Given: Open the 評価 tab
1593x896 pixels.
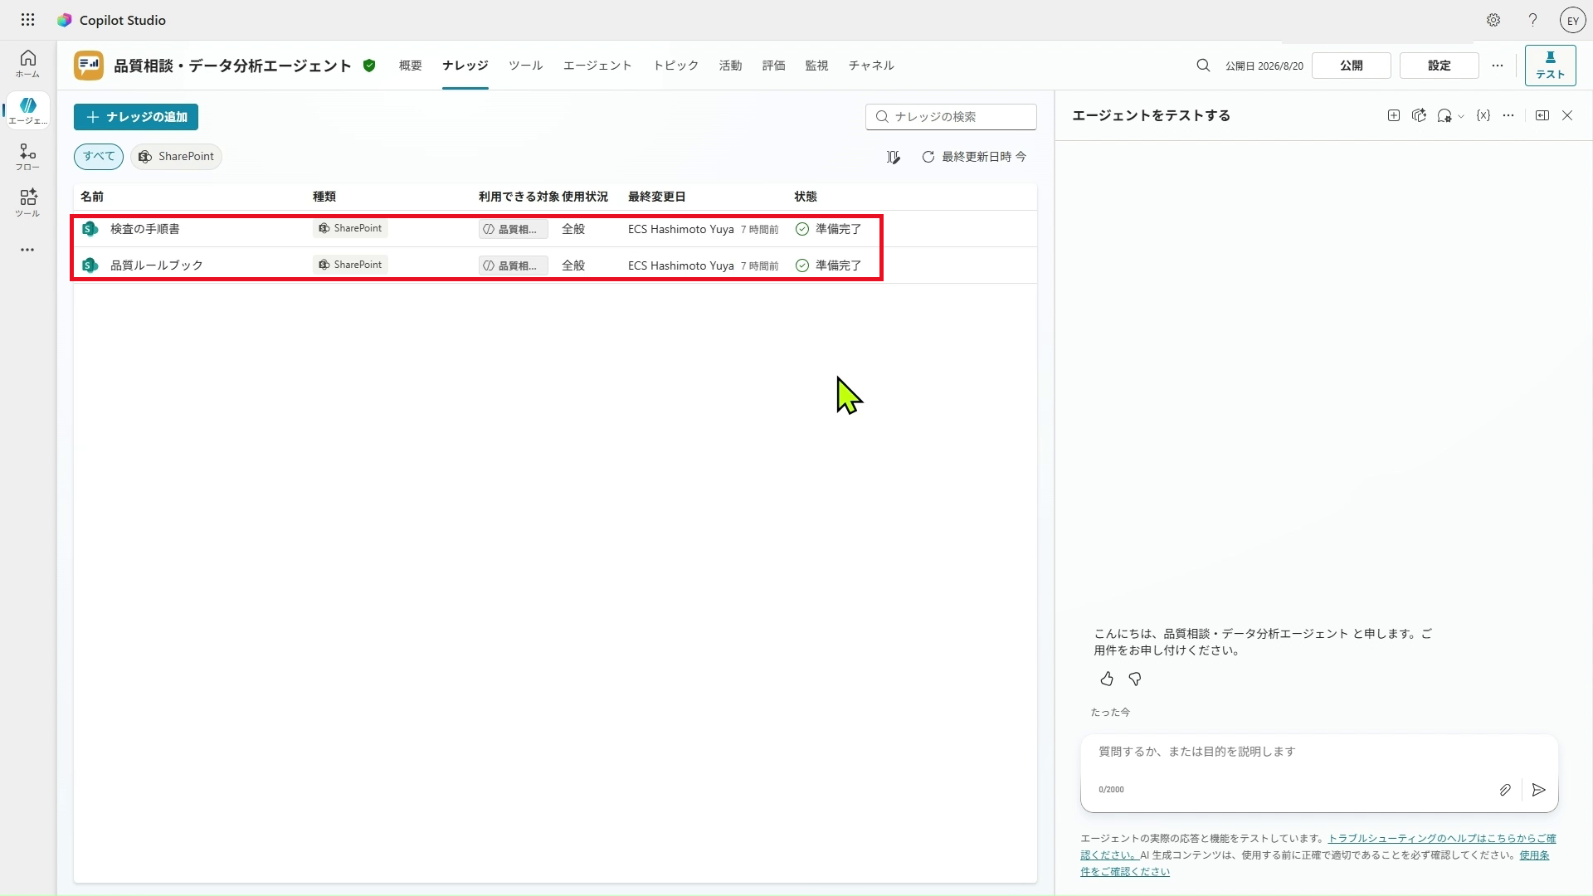Looking at the screenshot, I should [774, 66].
